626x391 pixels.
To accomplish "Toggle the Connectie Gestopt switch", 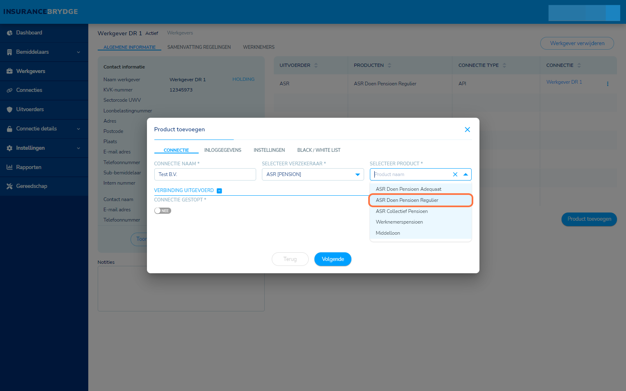I will [163, 211].
